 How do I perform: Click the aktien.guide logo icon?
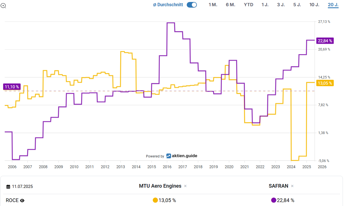pyautogui.click(x=168, y=156)
